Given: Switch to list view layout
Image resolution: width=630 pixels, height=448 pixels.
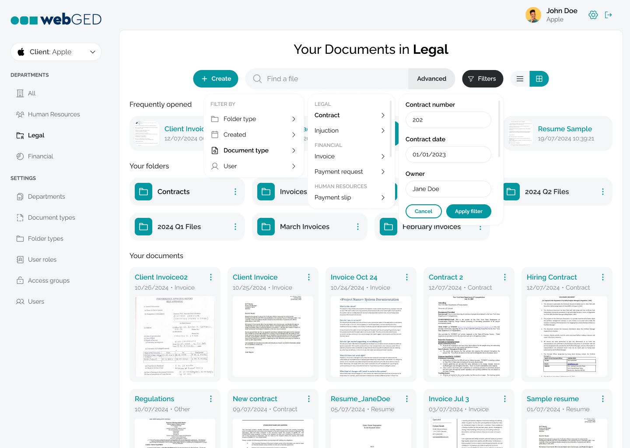Looking at the screenshot, I should point(520,79).
